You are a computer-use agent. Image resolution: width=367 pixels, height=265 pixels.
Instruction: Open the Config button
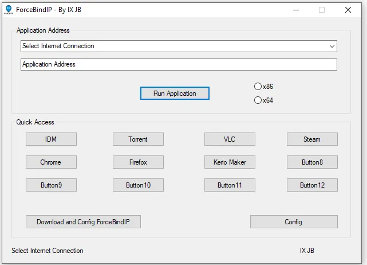tap(294, 221)
